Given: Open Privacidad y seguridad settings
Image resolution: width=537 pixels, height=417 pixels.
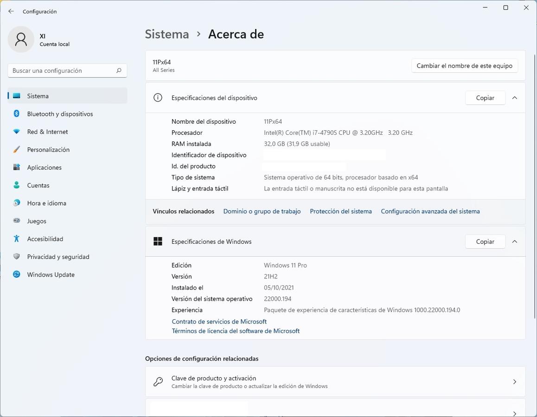Looking at the screenshot, I should point(58,257).
